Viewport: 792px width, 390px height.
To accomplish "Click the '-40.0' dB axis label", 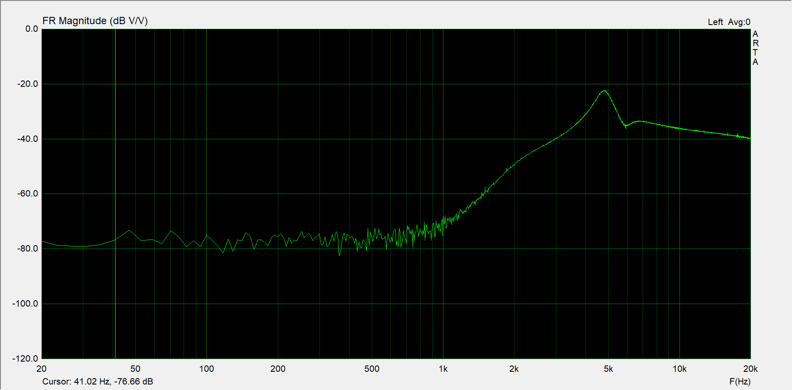I will click(x=27, y=139).
